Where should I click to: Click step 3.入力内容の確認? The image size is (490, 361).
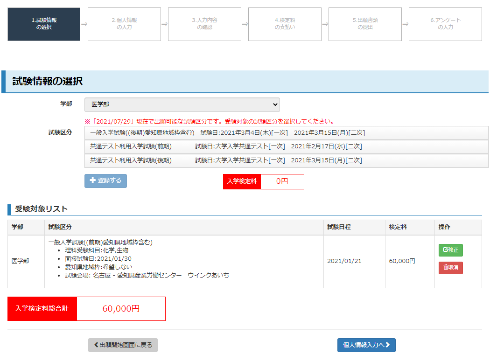point(205,24)
